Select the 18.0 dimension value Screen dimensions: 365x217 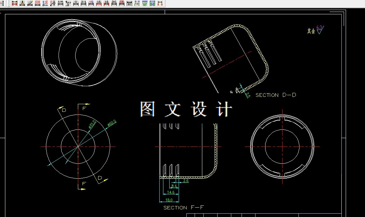pyautogui.click(x=169, y=200)
